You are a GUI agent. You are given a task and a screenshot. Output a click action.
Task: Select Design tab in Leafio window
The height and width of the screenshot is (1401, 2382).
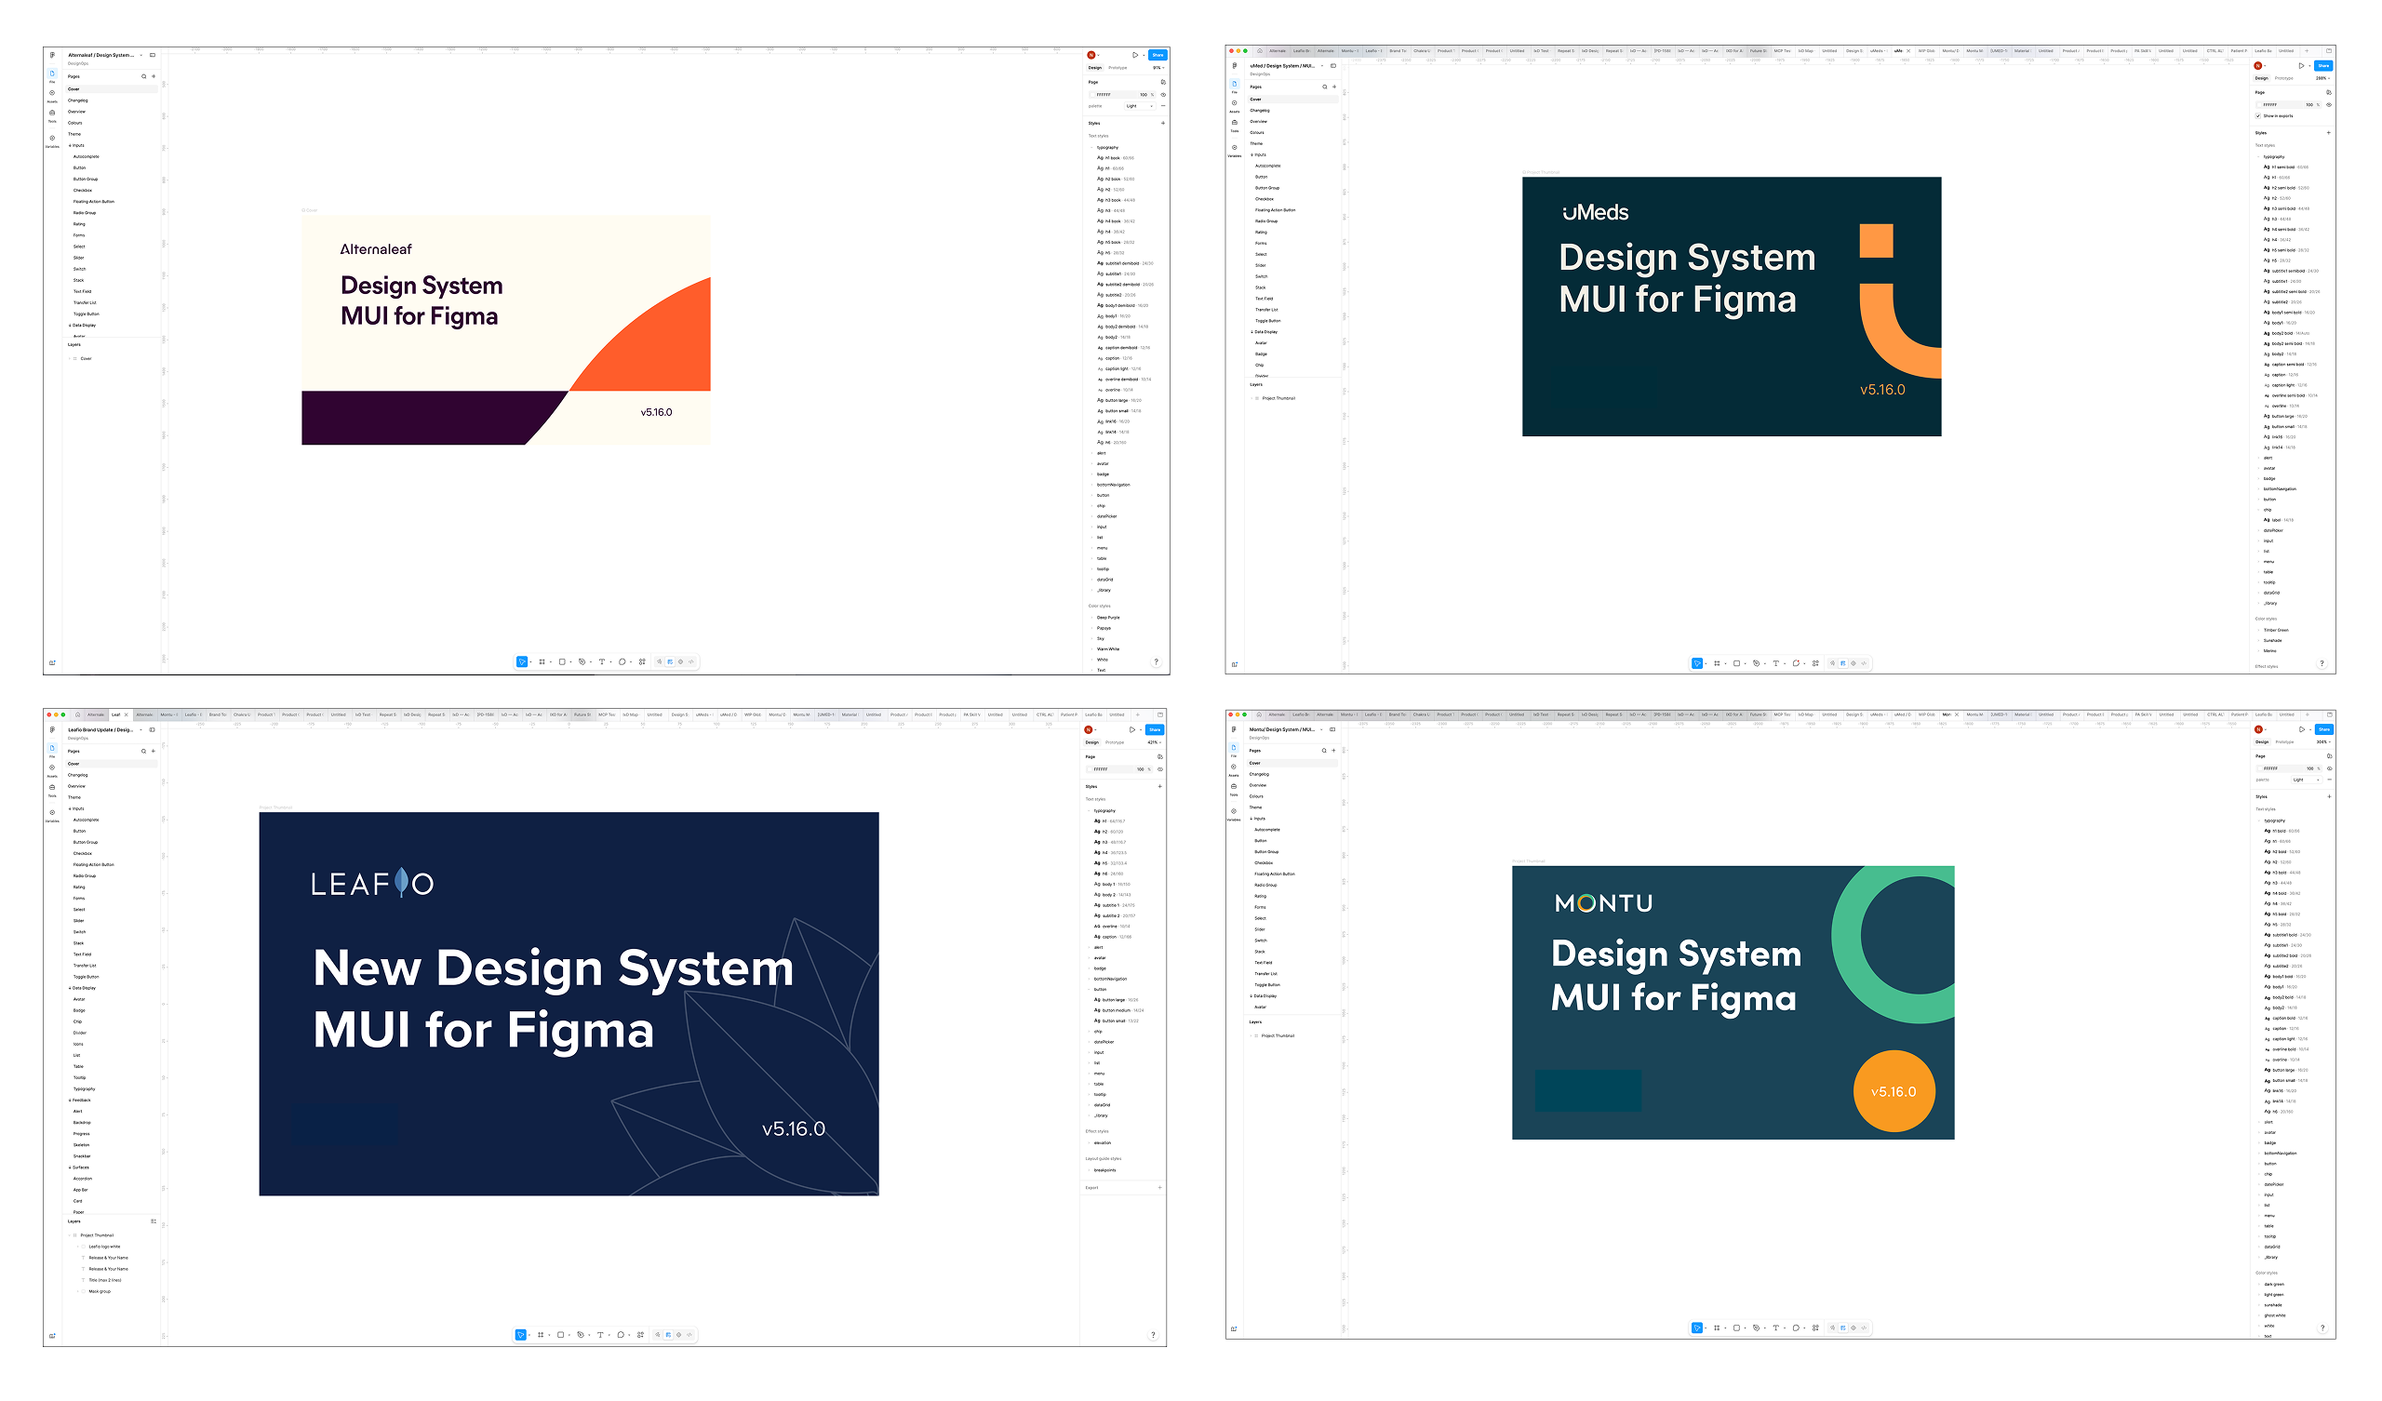pyautogui.click(x=1091, y=742)
